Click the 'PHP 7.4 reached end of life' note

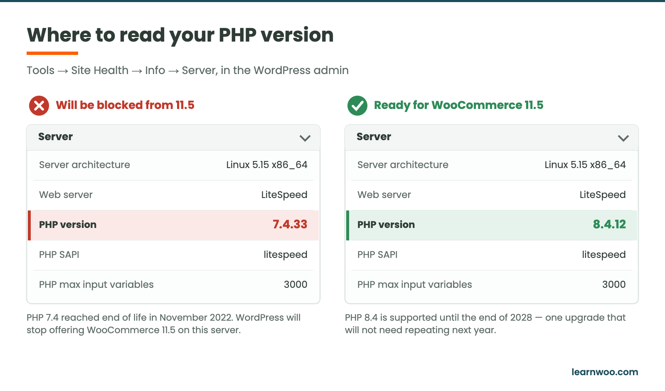163,324
